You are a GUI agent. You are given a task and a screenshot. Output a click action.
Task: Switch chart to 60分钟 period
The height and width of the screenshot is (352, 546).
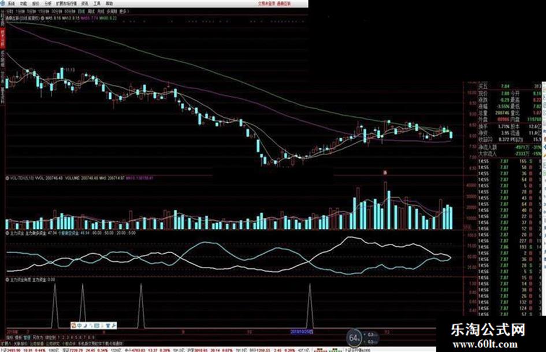69,11
